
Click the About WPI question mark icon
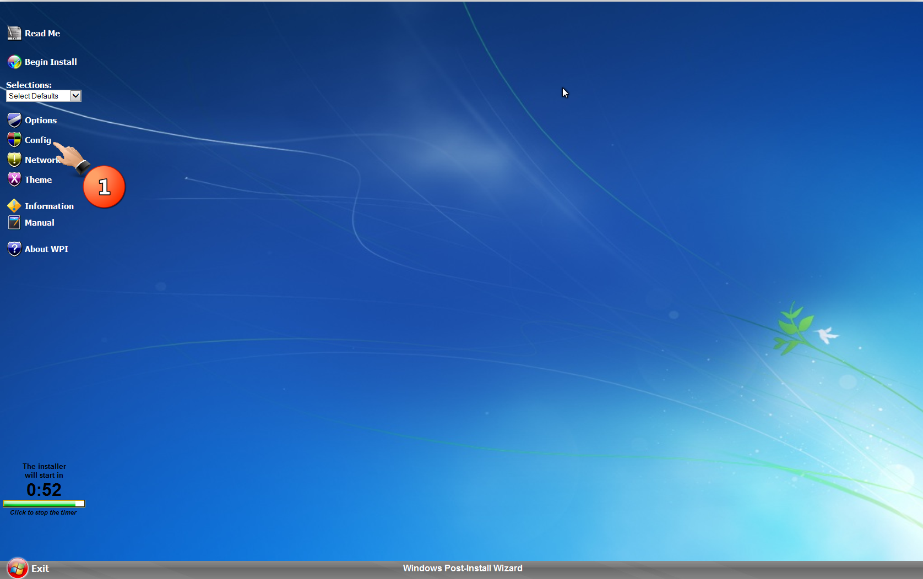14,249
